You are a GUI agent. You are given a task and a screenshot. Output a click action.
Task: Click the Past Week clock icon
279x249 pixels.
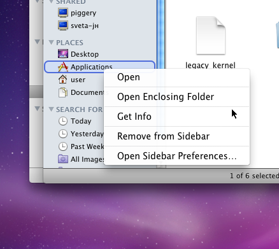(63, 146)
